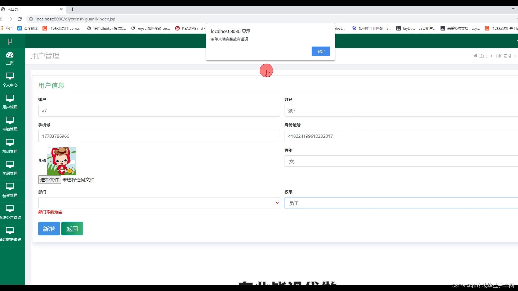
Task: Open 用户管理 sidebar icon
Action: tap(10, 99)
